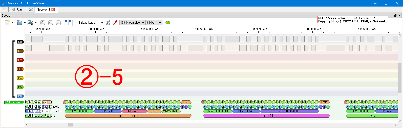Click the save session icon

(x=30, y=23)
